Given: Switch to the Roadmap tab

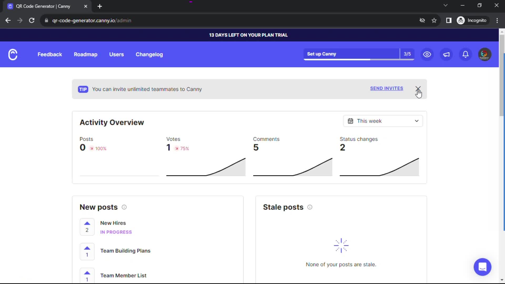Looking at the screenshot, I should [x=85, y=54].
